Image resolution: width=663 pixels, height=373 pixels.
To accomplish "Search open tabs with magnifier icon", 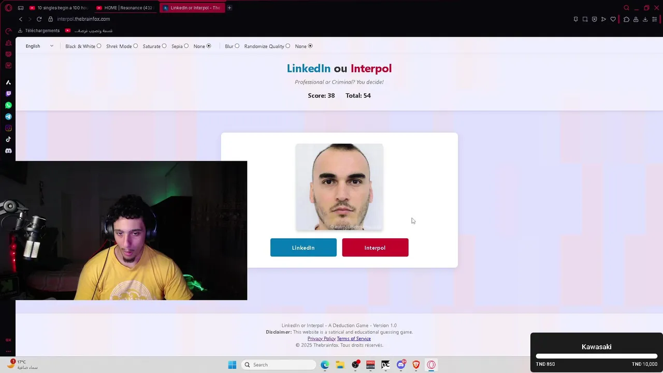I will click(x=626, y=8).
